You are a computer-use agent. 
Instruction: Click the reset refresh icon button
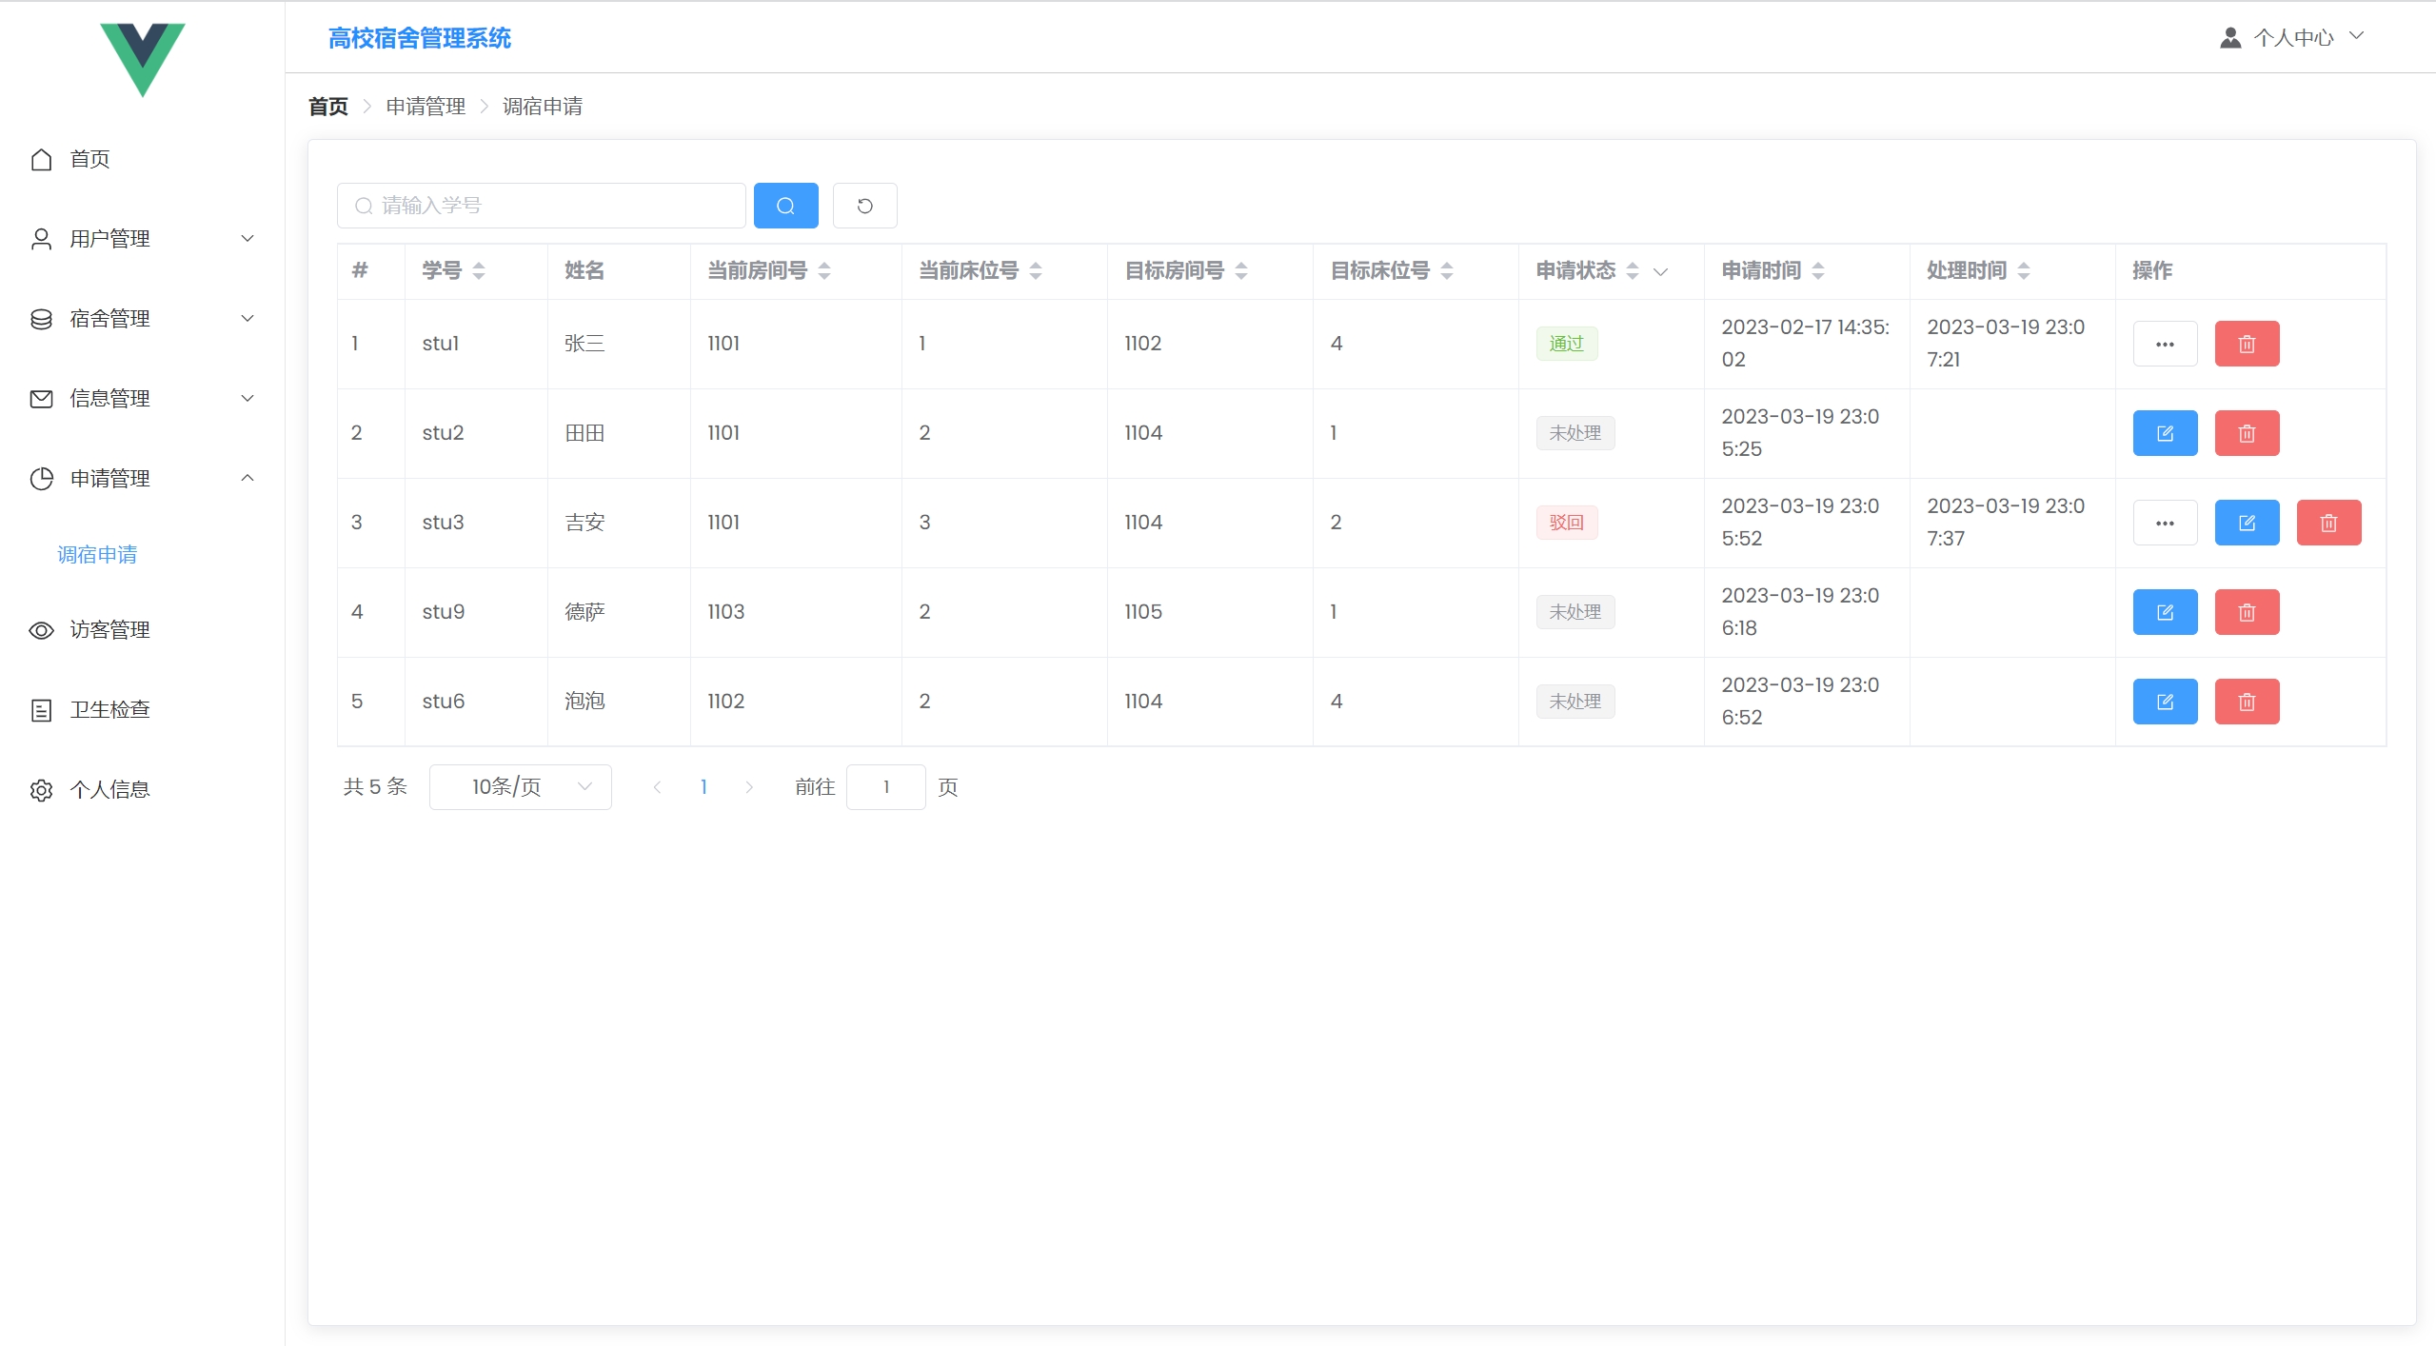click(864, 206)
